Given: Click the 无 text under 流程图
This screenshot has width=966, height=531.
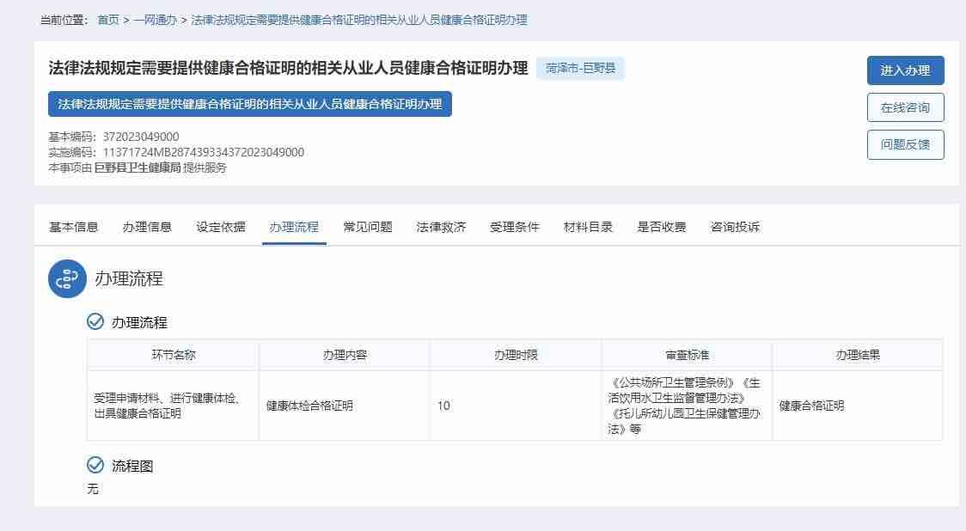Looking at the screenshot, I should (x=93, y=489).
